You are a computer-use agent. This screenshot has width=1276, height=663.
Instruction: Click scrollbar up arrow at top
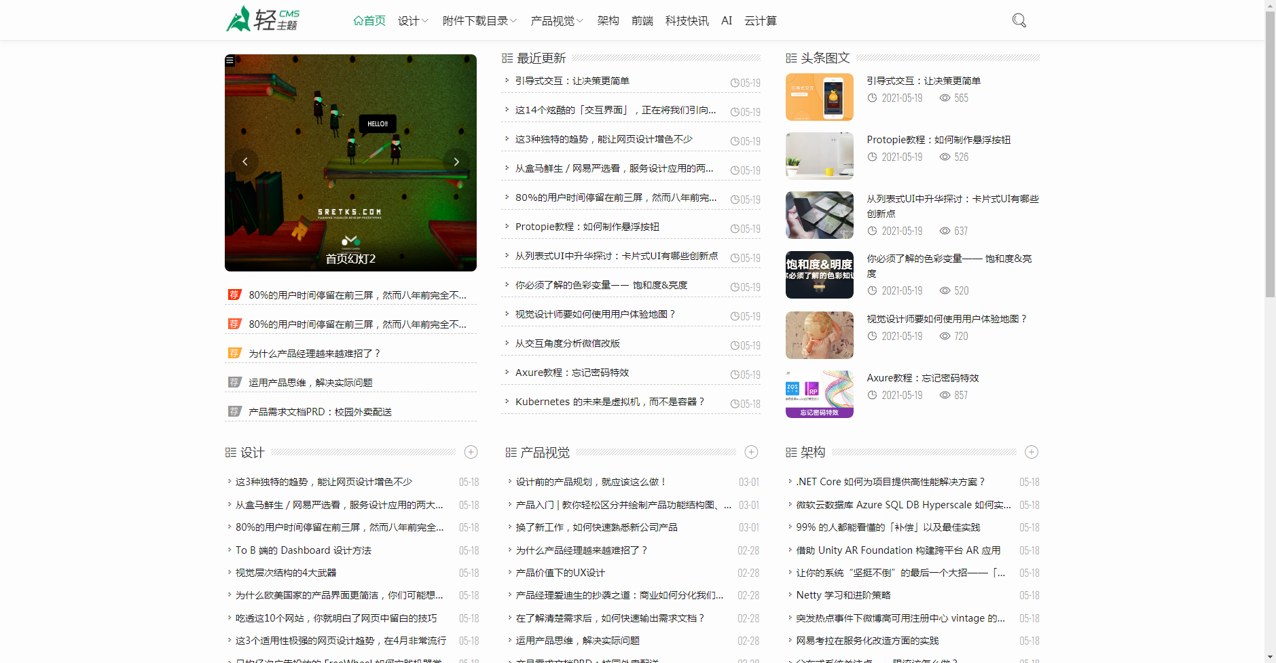1270,5
